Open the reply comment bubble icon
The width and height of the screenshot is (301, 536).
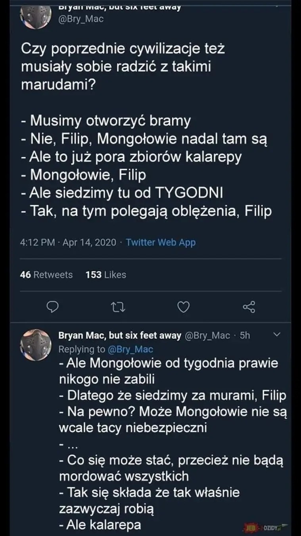(x=52, y=307)
